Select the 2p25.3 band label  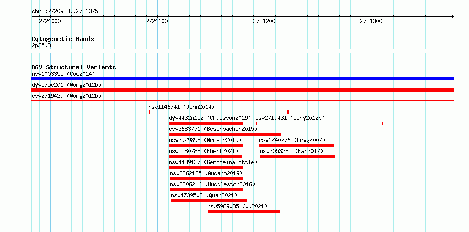(41, 45)
